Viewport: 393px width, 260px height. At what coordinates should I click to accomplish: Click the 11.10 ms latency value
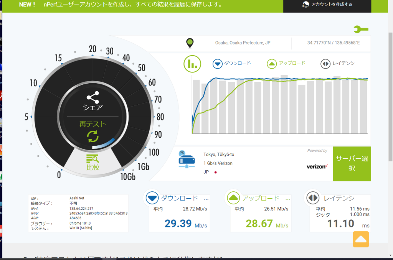(348, 224)
